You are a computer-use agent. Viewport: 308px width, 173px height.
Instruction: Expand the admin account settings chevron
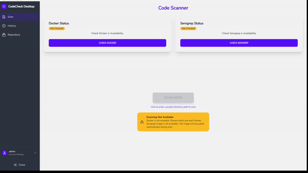(35, 153)
